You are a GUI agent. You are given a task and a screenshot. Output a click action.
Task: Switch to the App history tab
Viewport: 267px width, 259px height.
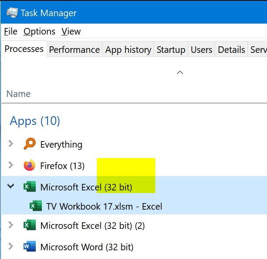tap(128, 50)
